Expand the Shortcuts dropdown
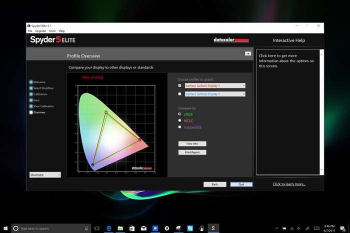 [x=45, y=175]
